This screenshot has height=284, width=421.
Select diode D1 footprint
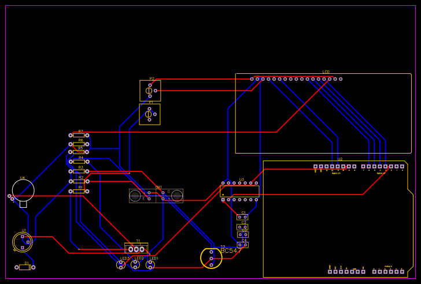24,267
